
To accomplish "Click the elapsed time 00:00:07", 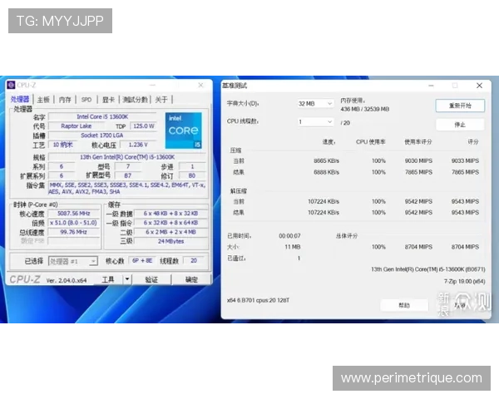I will pyautogui.click(x=289, y=236).
